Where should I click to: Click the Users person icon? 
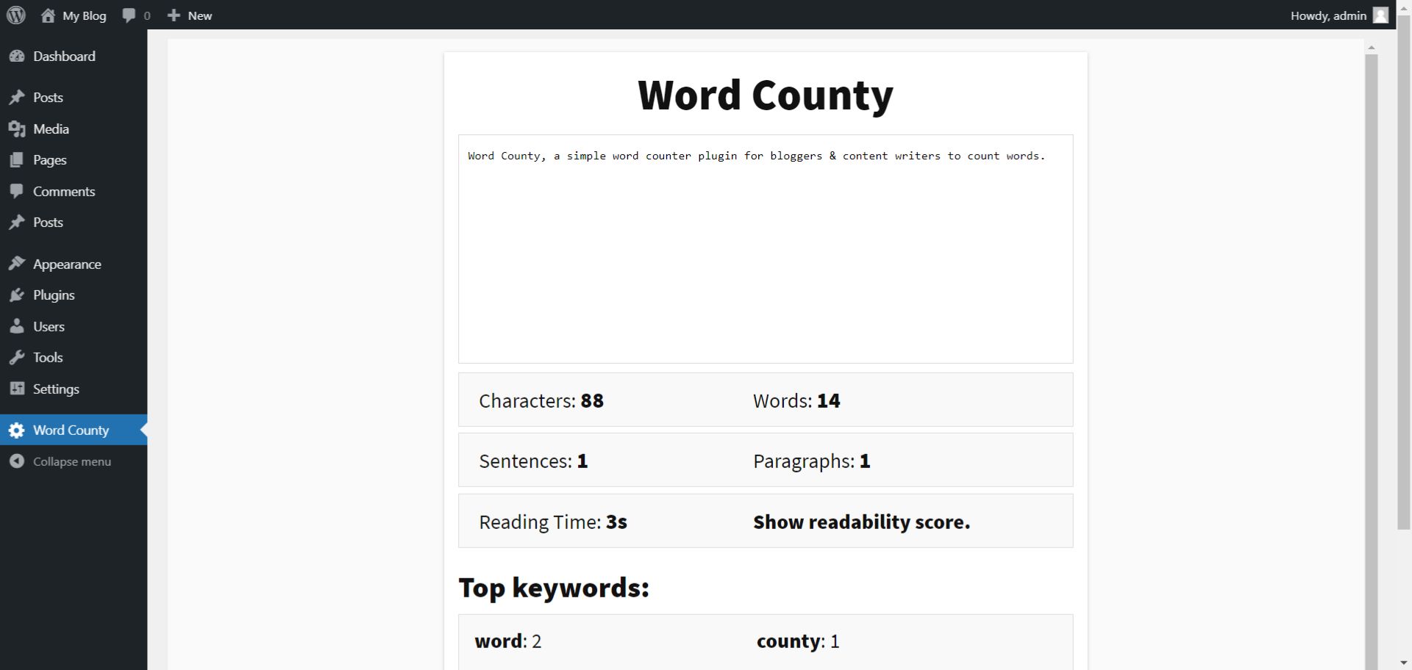click(17, 327)
